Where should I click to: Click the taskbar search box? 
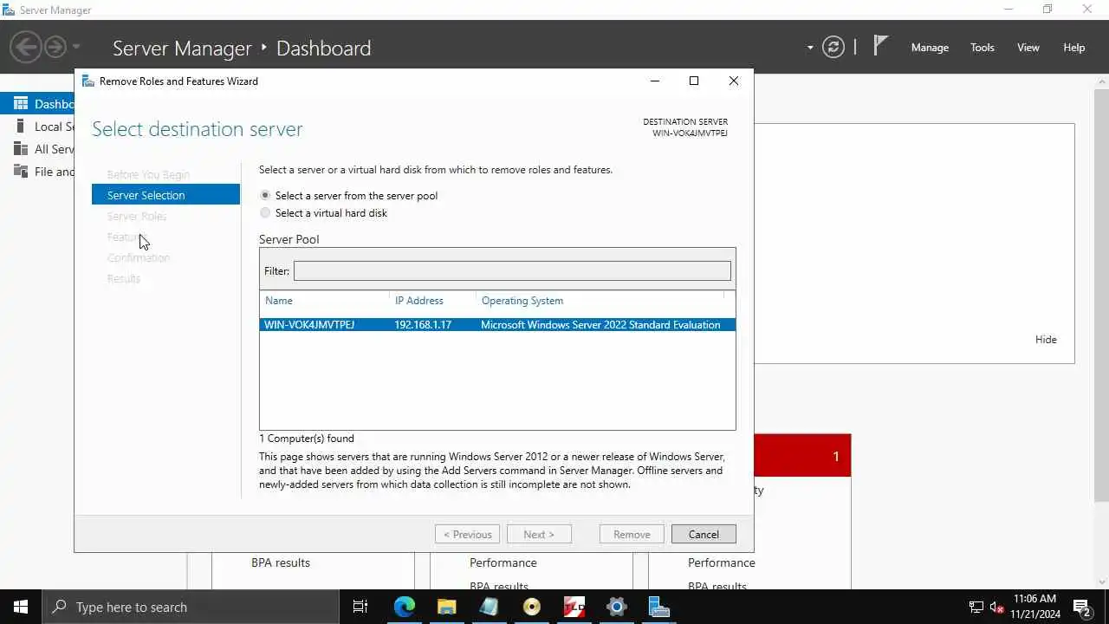tap(191, 607)
